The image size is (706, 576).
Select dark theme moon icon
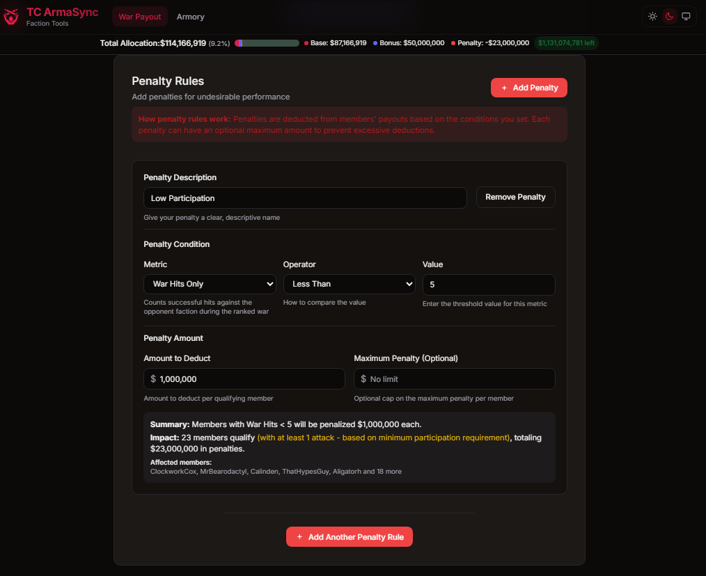click(x=669, y=17)
